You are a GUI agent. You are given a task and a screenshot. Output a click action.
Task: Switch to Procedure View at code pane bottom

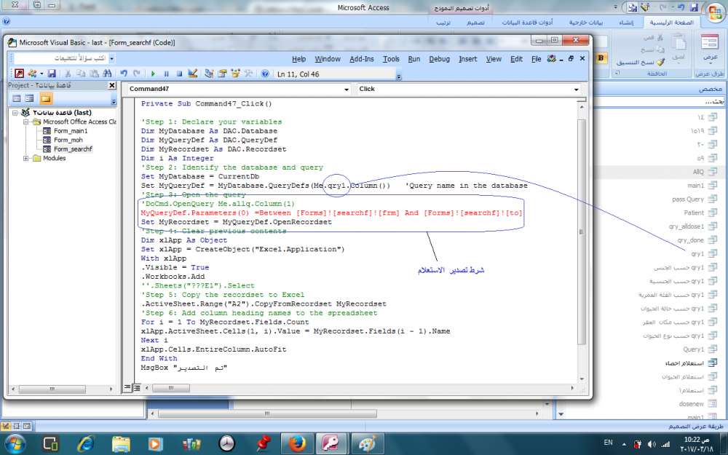[127, 388]
